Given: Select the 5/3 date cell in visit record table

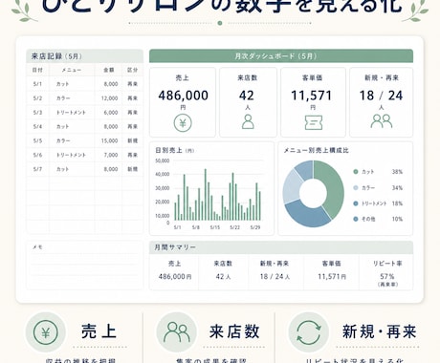Looking at the screenshot, I should [37, 113].
